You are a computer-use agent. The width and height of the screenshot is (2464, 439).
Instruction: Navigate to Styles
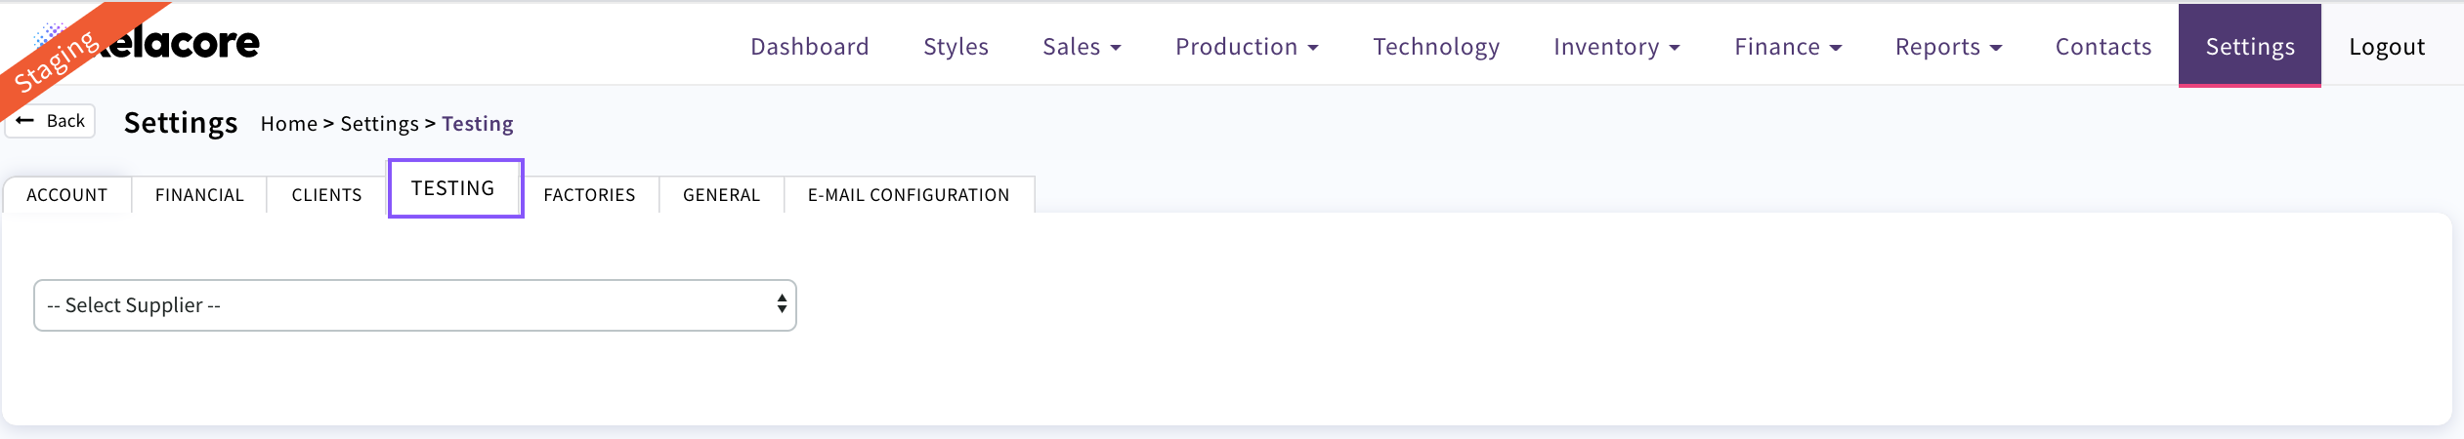tap(956, 47)
